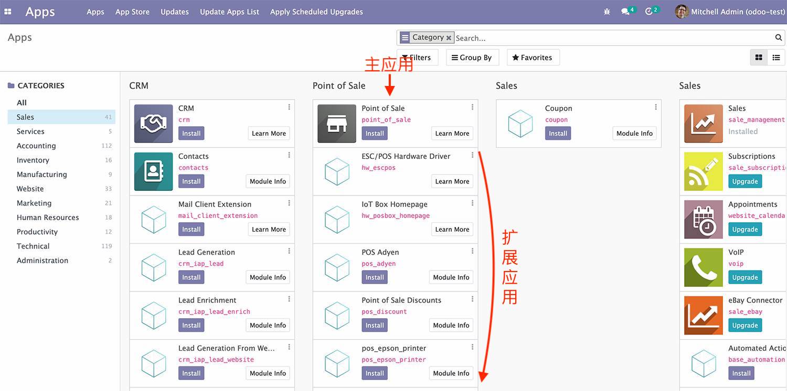Click the eBay Connector app icon

pos(703,316)
